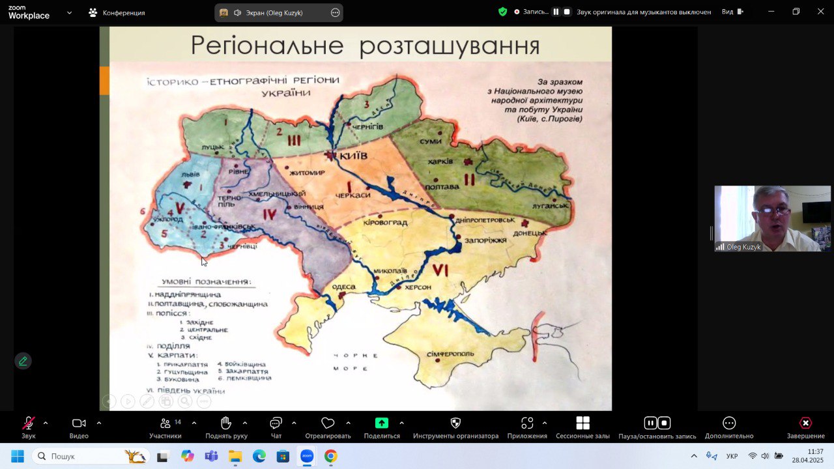Screen dimensions: 834x469
Task: Unmute microphone with the Звук button
Action: tap(29, 424)
